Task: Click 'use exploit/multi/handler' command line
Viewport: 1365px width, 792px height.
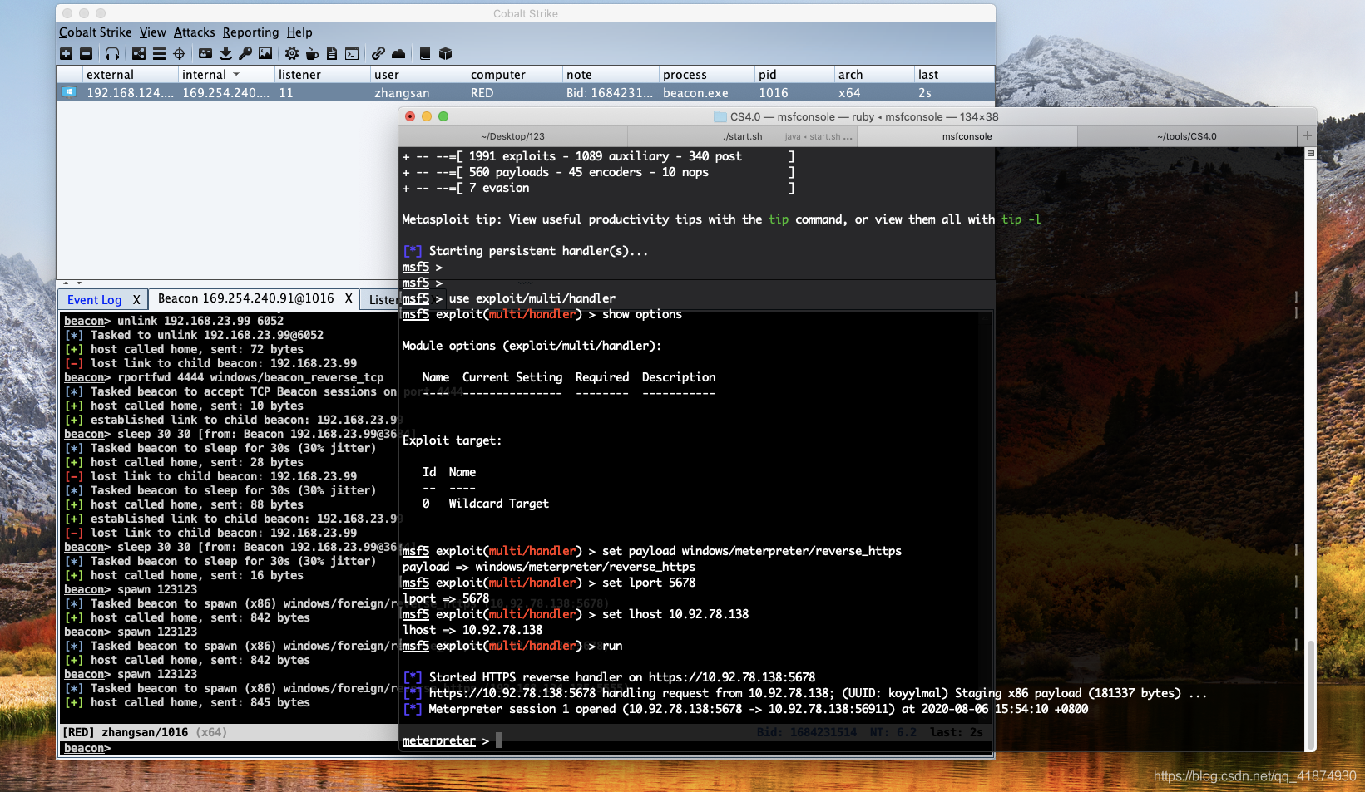Action: tap(509, 298)
